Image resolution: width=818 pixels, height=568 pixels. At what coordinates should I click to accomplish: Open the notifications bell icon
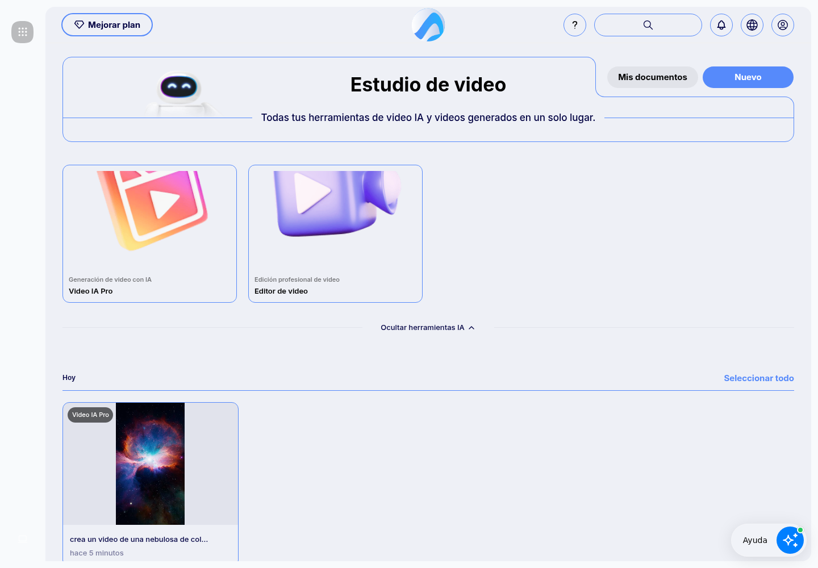pos(721,25)
